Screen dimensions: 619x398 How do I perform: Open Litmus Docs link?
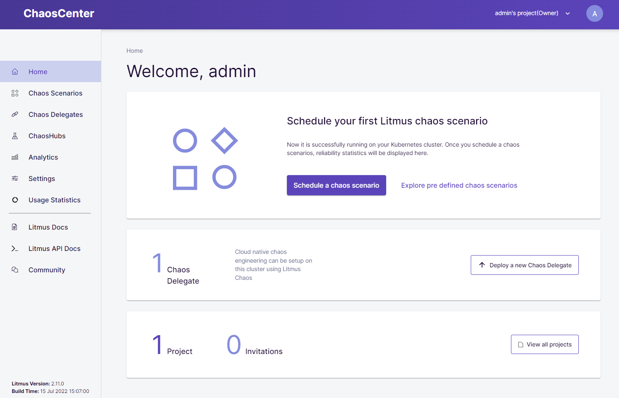tap(50, 227)
